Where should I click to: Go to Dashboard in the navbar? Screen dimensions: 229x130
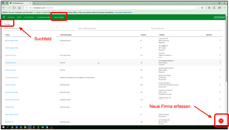click(11, 17)
